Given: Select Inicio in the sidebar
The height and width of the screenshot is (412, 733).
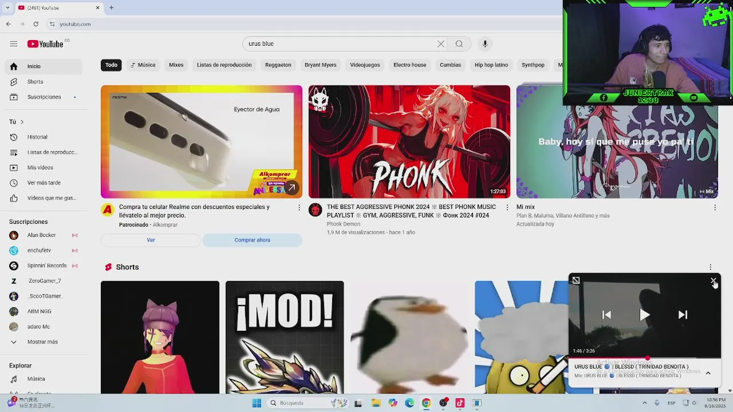Looking at the screenshot, I should pos(43,66).
